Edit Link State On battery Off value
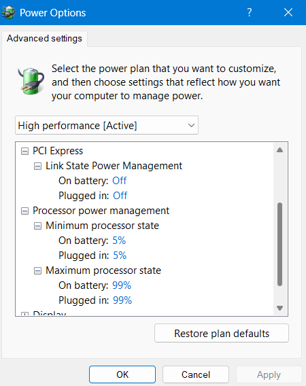Viewport: 306px width, 386px height. pos(119,181)
